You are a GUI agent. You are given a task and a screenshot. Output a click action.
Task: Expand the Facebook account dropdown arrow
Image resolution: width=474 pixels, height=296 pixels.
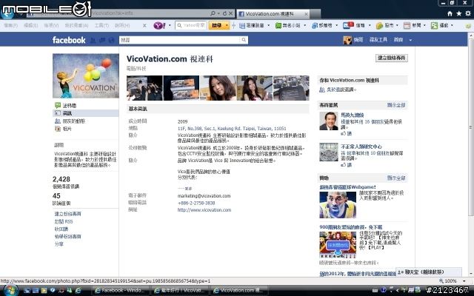coord(410,40)
